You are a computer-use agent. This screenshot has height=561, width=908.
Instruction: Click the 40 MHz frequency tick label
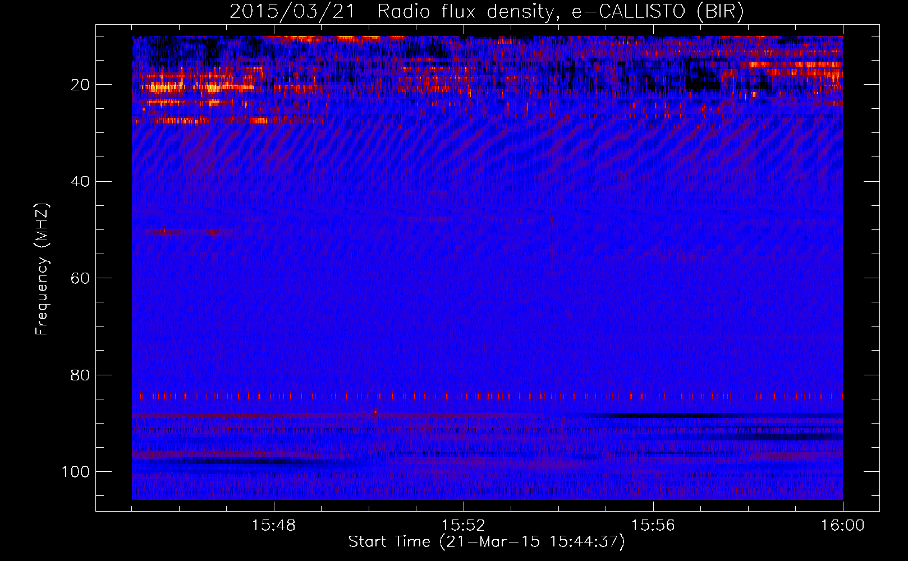[x=81, y=182]
